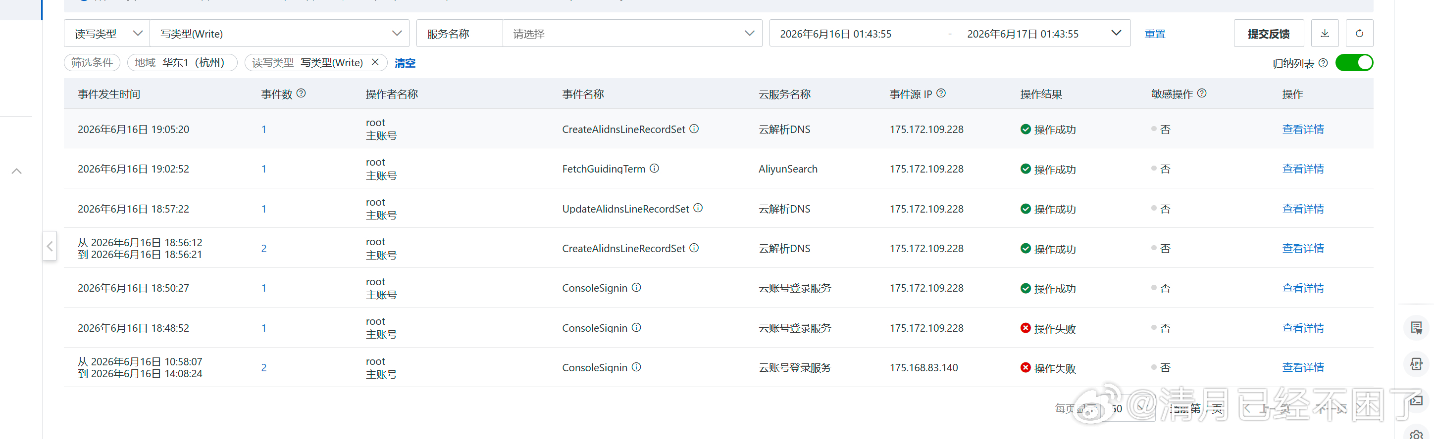Click info icon of ConsoleSignin at 18:48:52

pos(636,327)
